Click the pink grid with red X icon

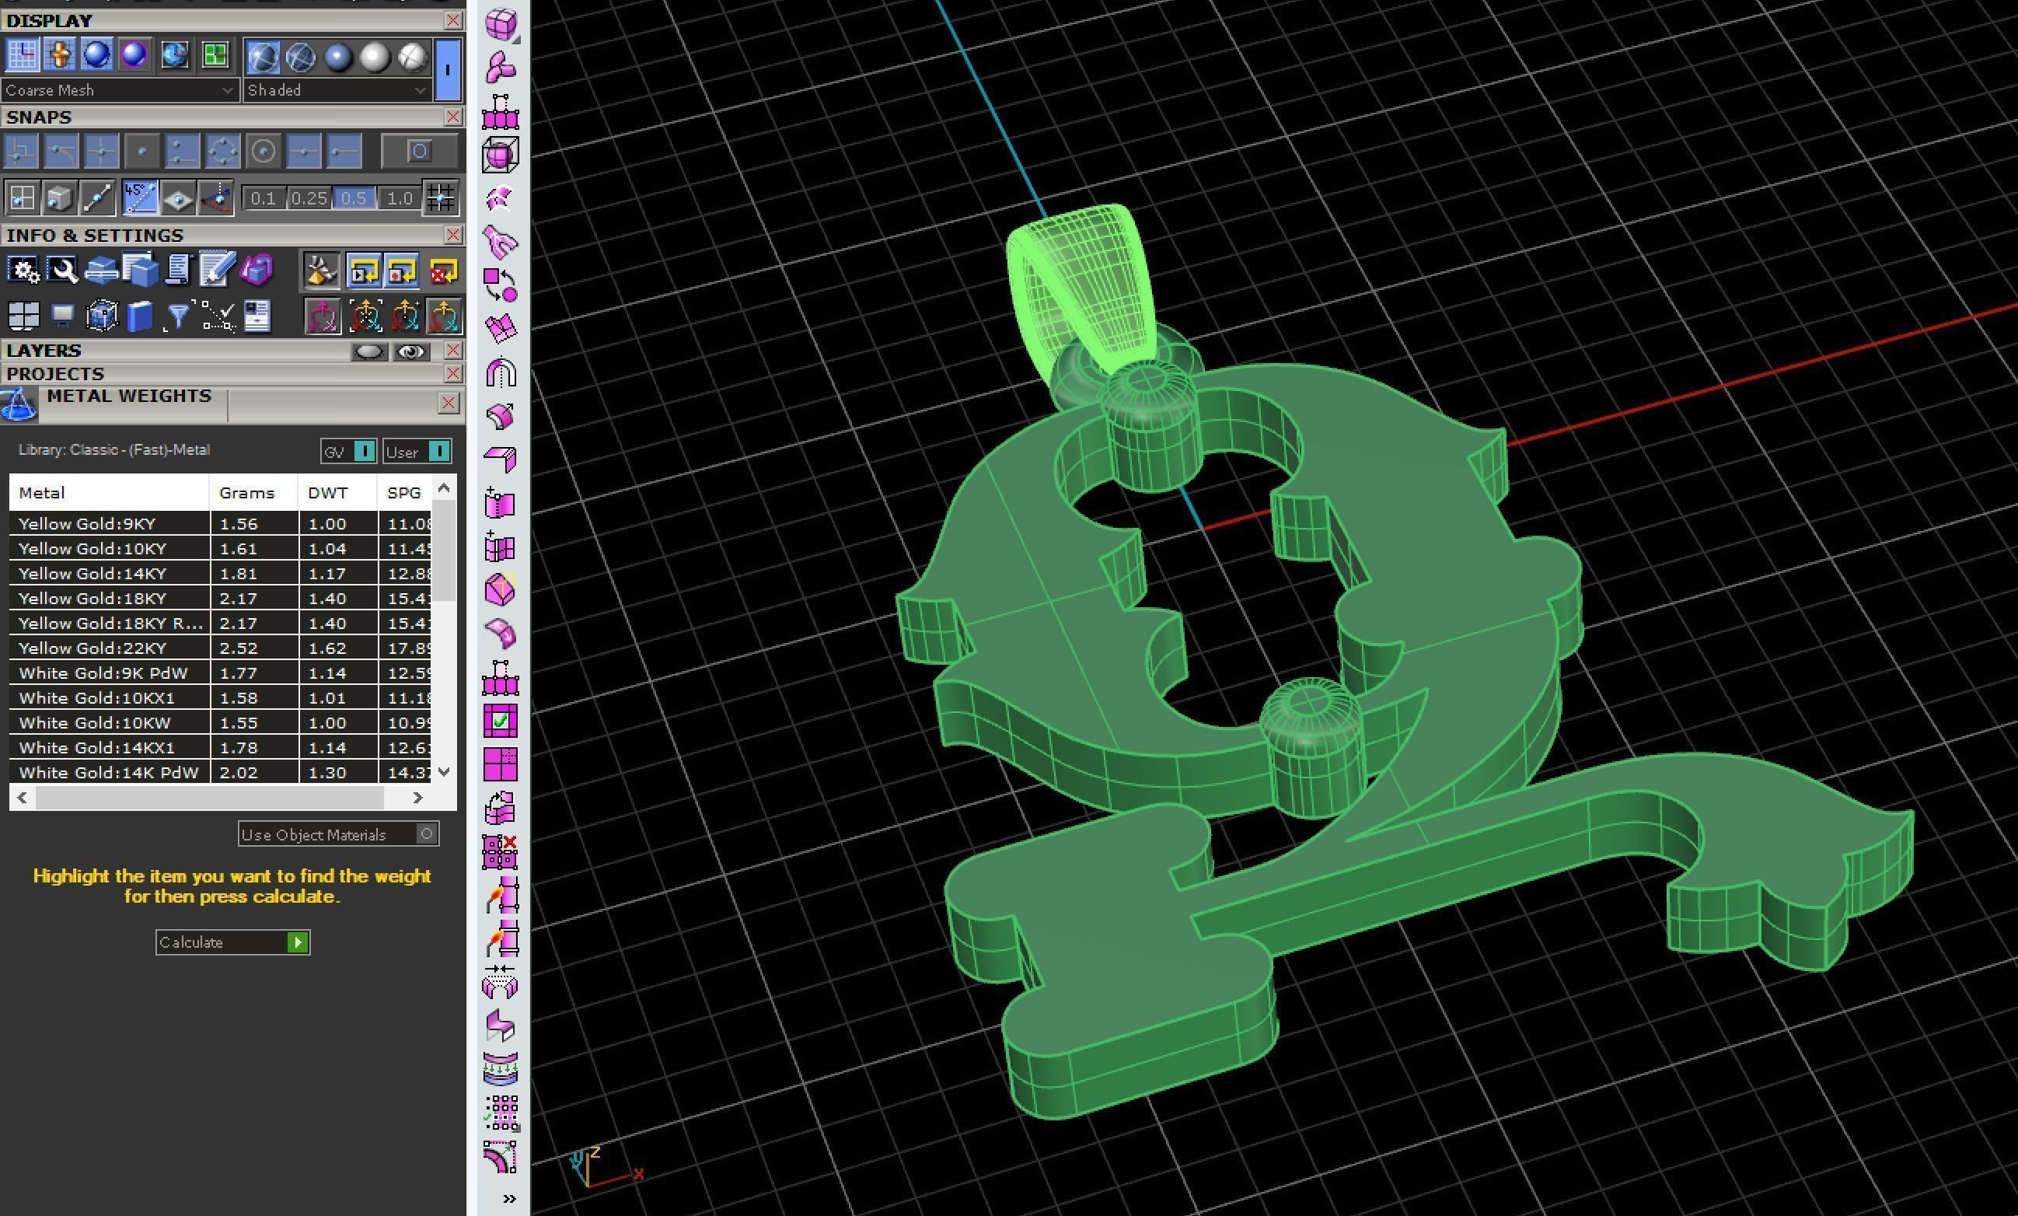coord(501,851)
